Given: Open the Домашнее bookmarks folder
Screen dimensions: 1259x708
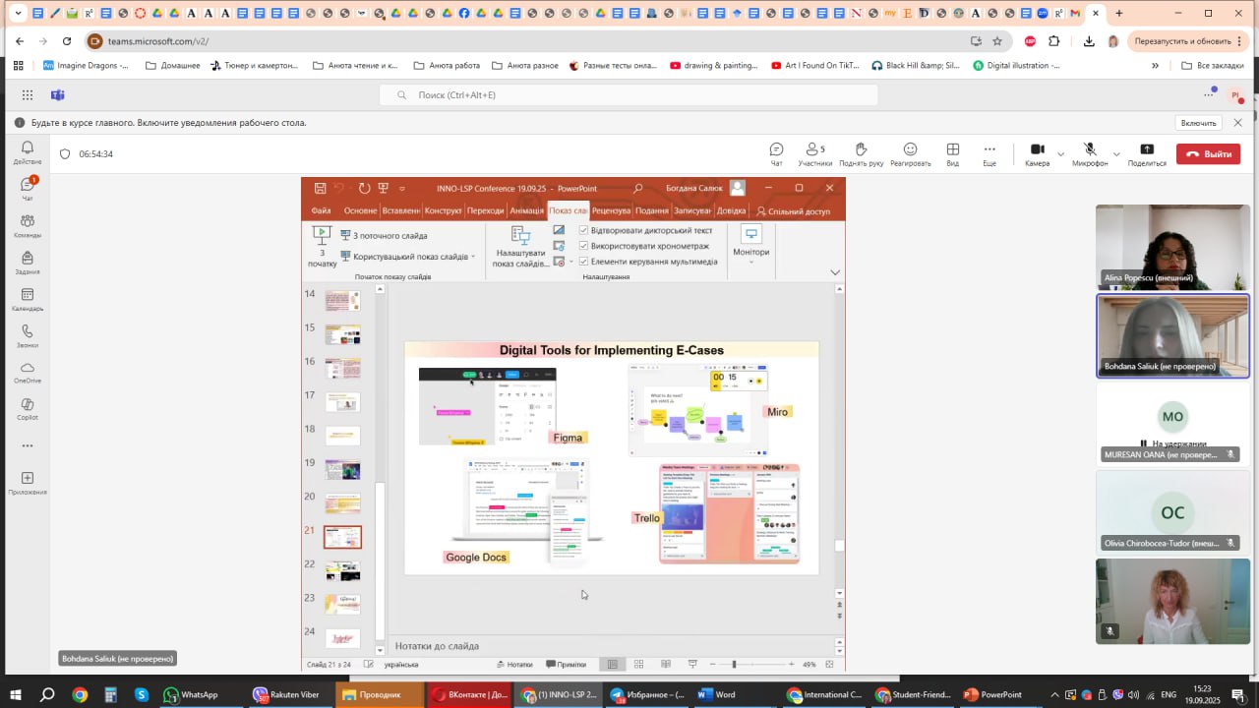Looking at the screenshot, I should pyautogui.click(x=172, y=66).
